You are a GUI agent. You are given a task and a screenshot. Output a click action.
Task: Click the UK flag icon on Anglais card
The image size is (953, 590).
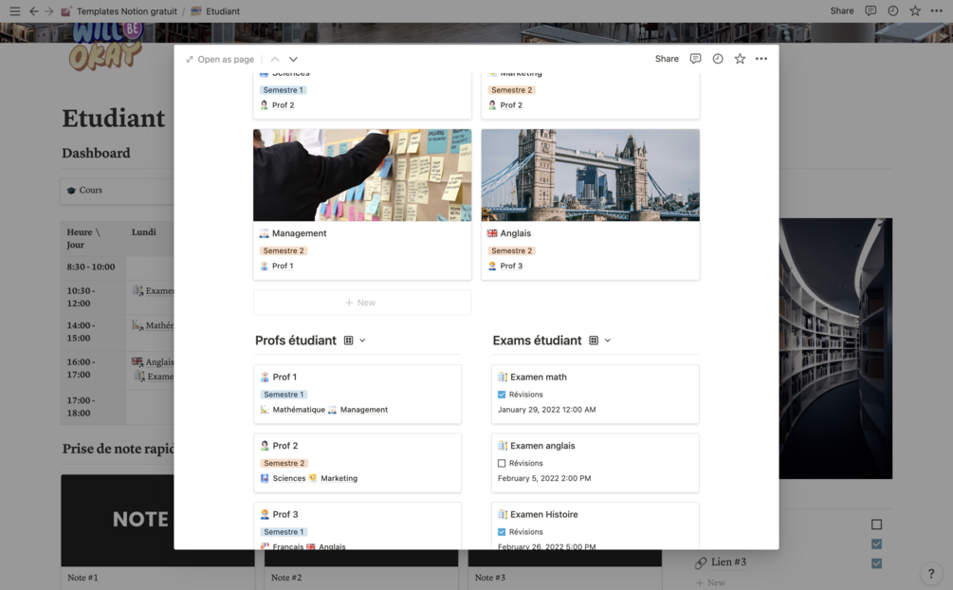coord(492,233)
